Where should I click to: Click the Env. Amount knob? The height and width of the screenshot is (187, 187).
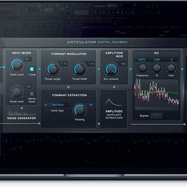point(111,69)
